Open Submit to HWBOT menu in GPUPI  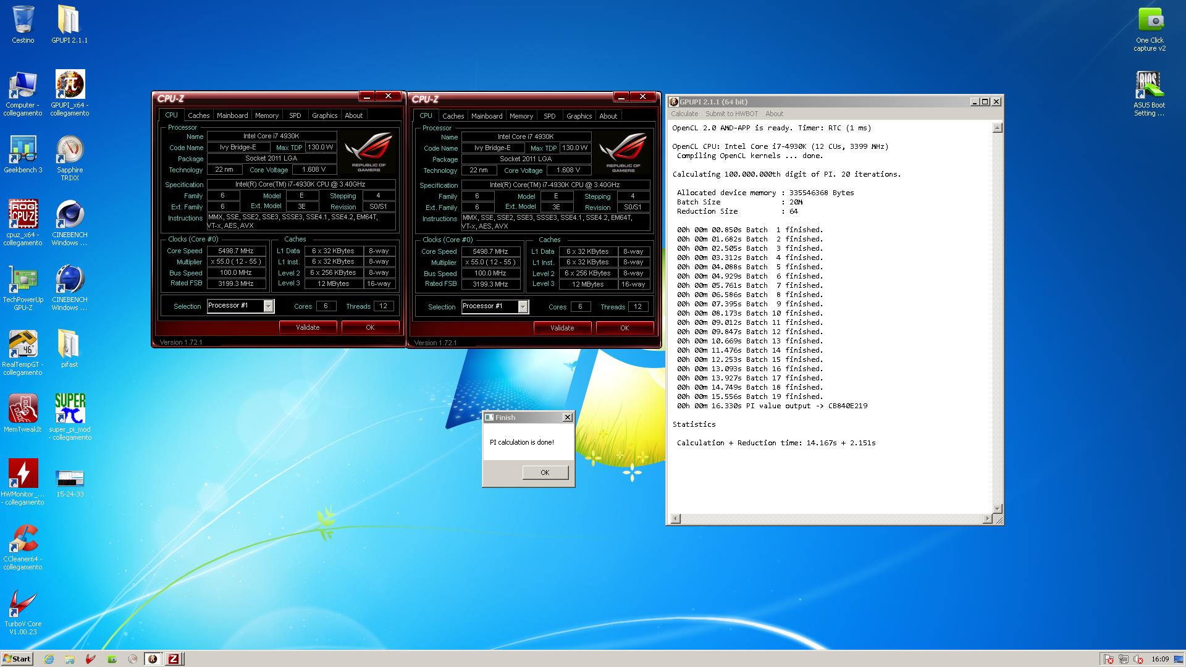(731, 114)
